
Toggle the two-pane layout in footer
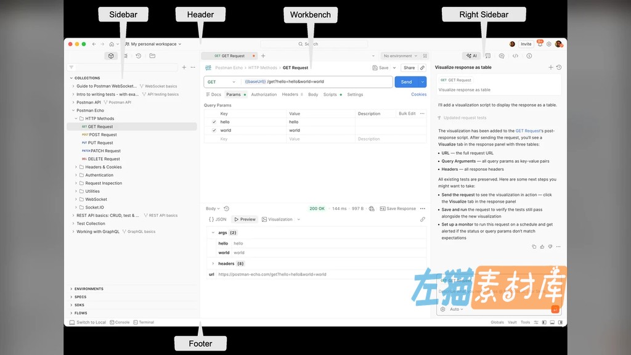coord(552,322)
